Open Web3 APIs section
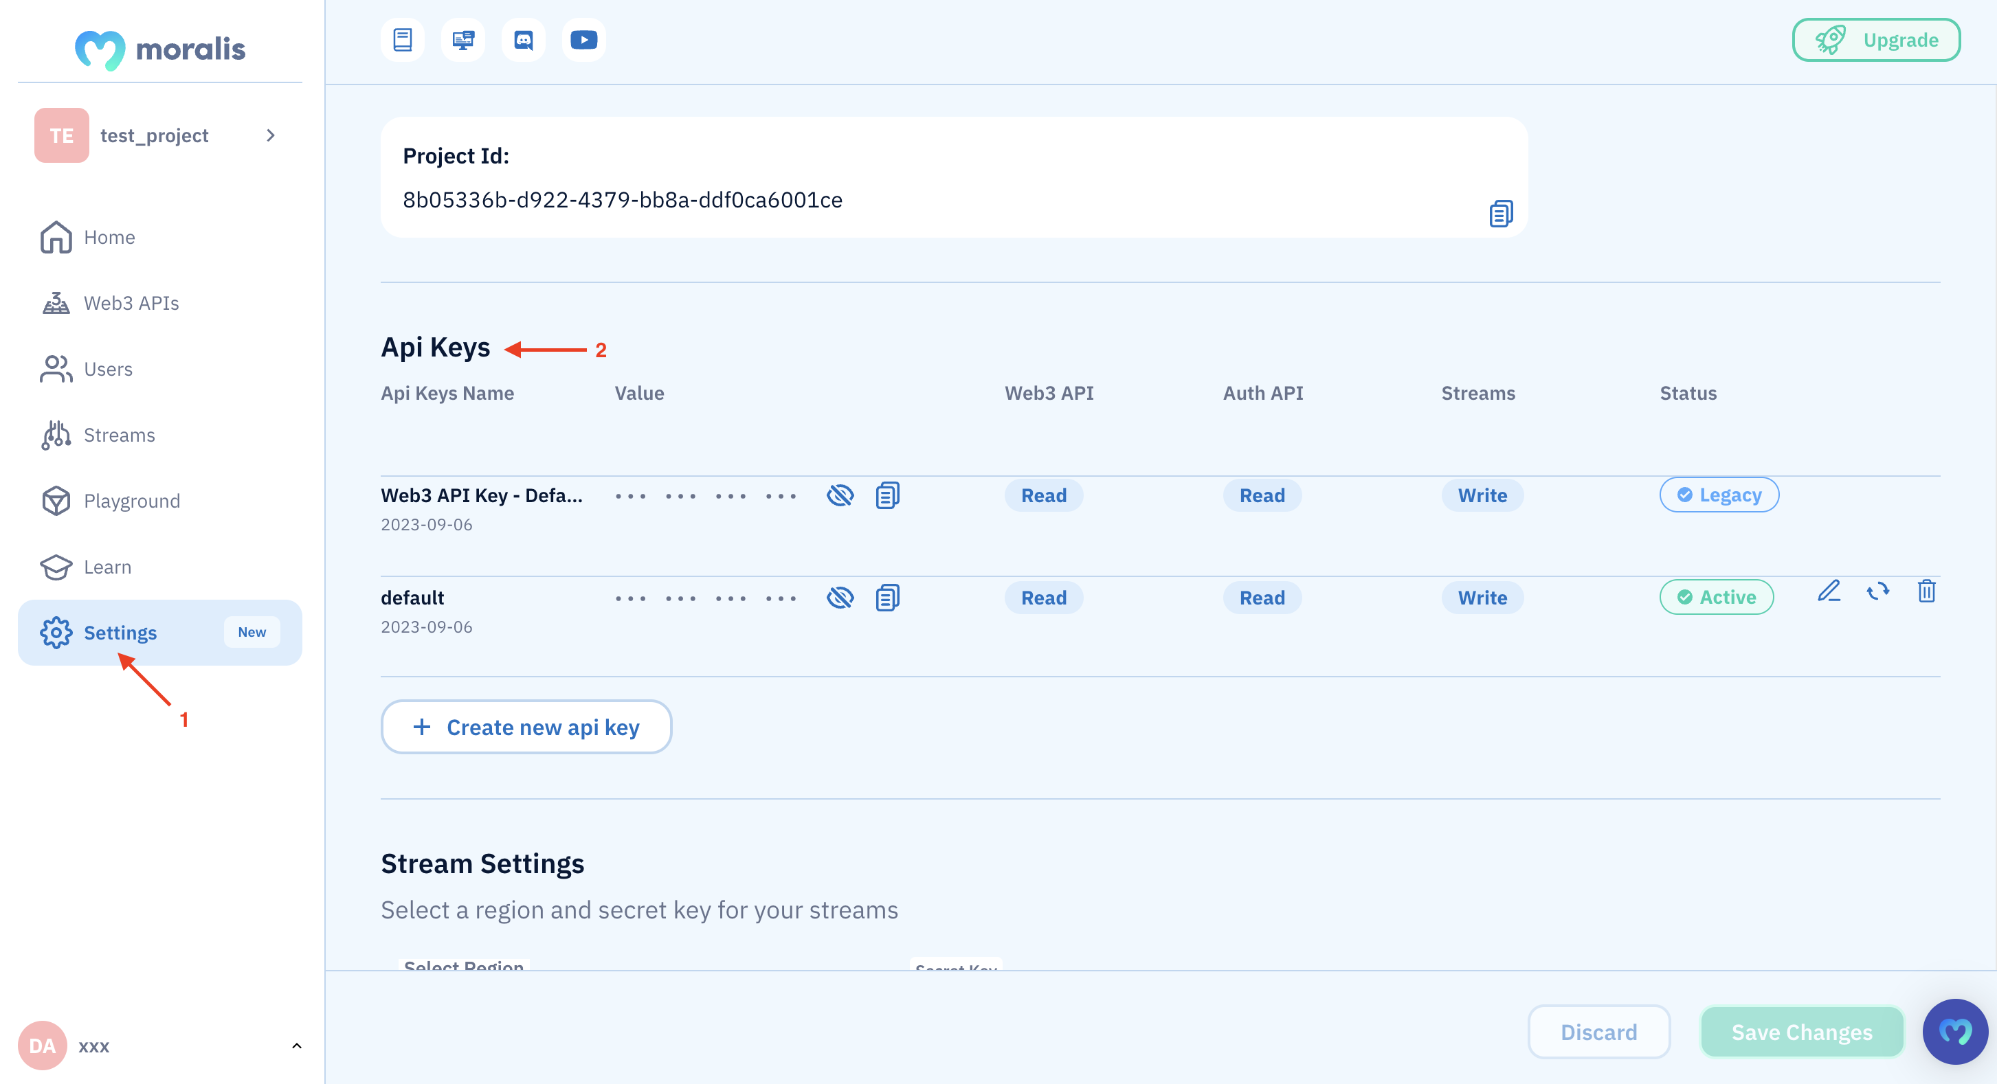 [x=159, y=303]
